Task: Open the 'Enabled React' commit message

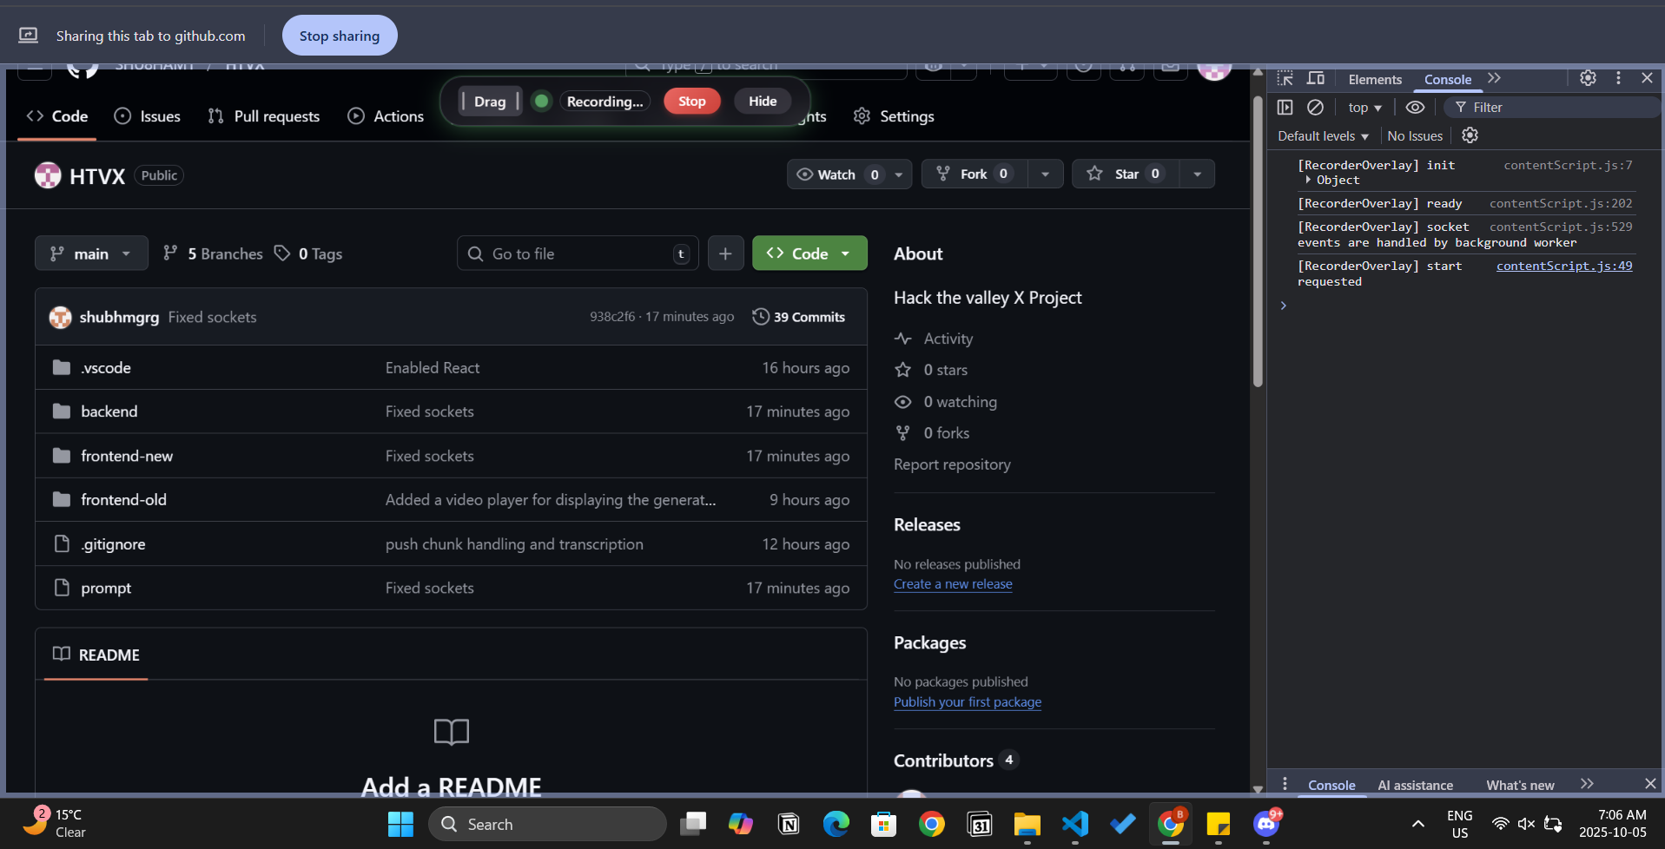Action: [433, 368]
